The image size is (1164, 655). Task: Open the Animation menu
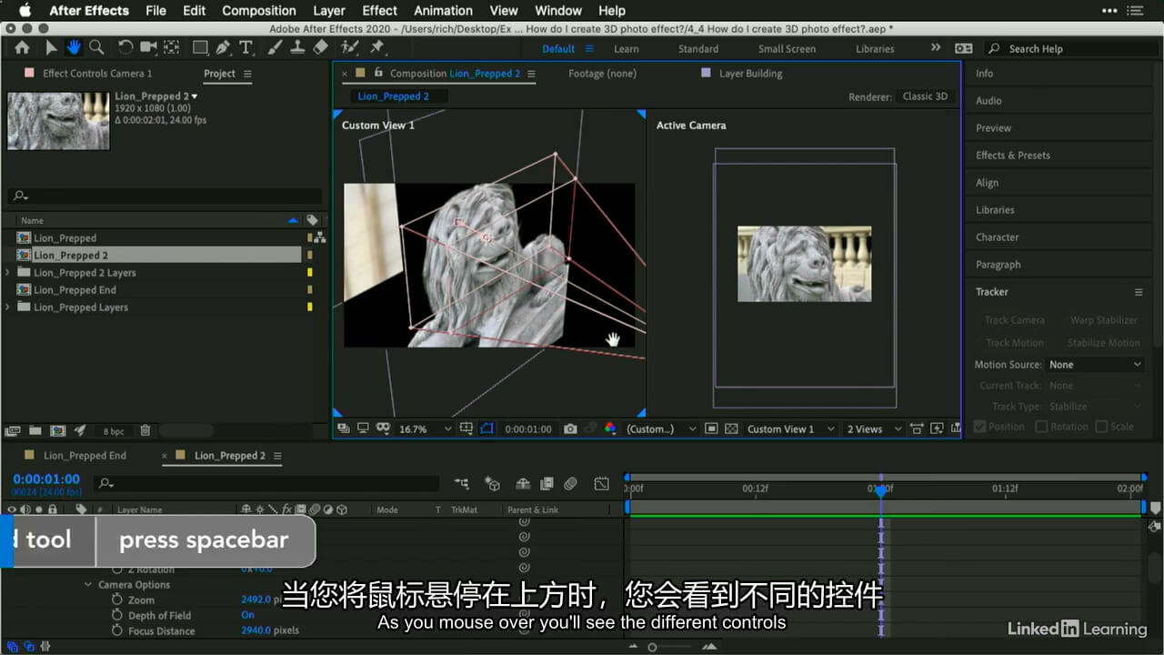pyautogui.click(x=444, y=11)
